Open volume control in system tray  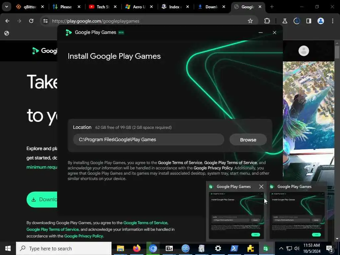click(297, 248)
